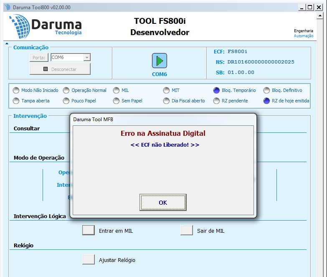Click the Daruma icon in title bar
The image size is (327, 277).
pyautogui.click(x=8, y=7)
